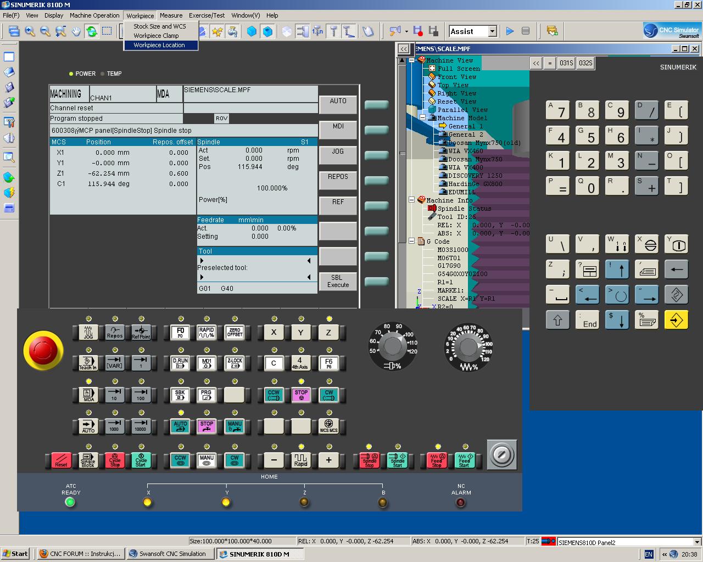This screenshot has width=703, height=562.
Task: Toggle Teach In mode key
Action: (x=88, y=363)
